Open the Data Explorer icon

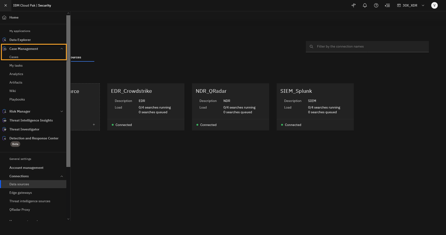pos(4,40)
